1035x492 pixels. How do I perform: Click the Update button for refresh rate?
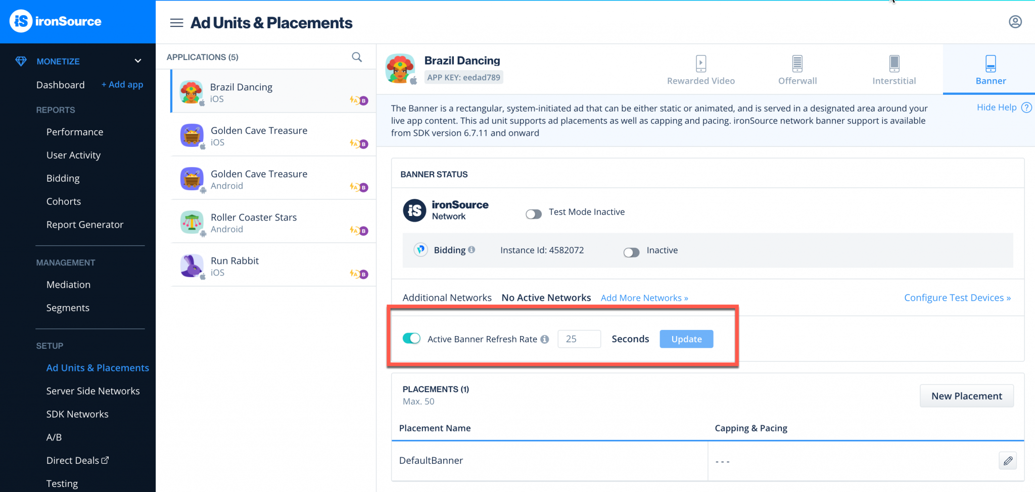coord(686,339)
